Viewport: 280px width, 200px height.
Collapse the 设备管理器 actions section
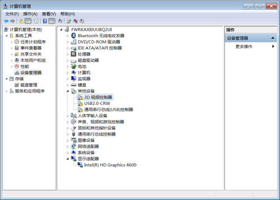tap(273, 38)
